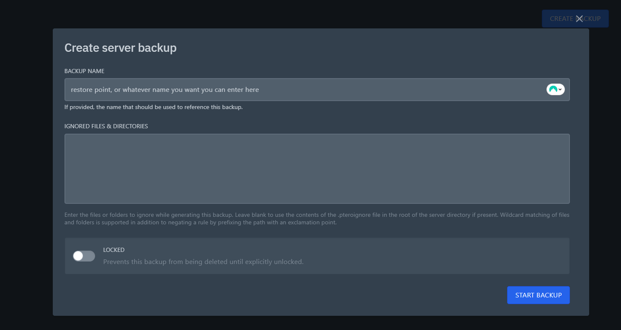This screenshot has height=330, width=621.
Task: Click inside the Ignored Files & Directories textarea
Action: pos(317,169)
